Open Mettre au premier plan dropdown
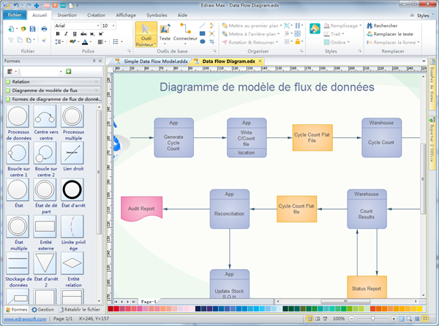 (x=281, y=26)
